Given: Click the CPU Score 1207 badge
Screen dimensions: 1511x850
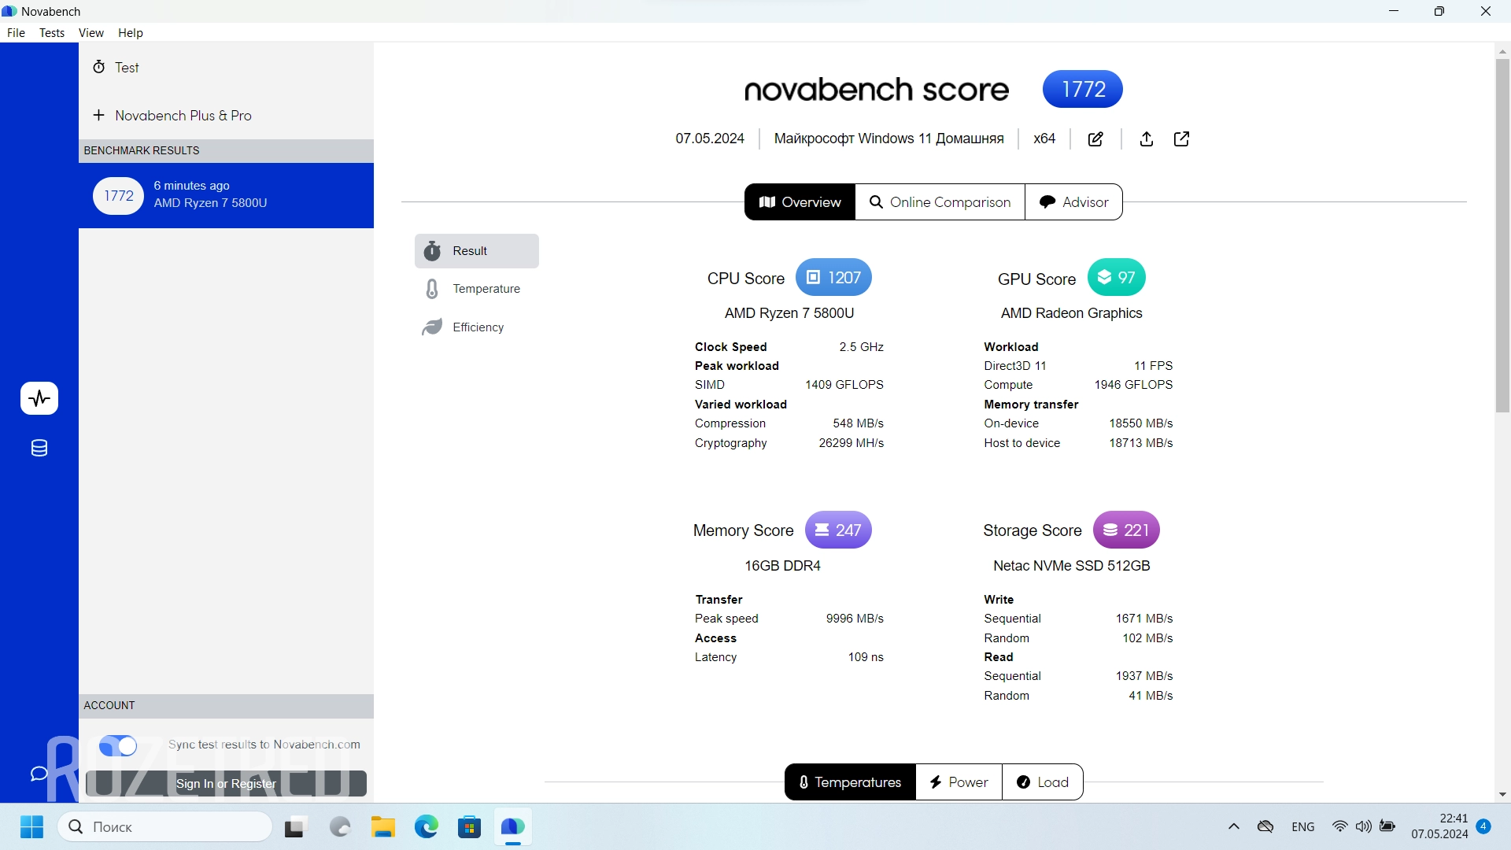Looking at the screenshot, I should pos(833,278).
